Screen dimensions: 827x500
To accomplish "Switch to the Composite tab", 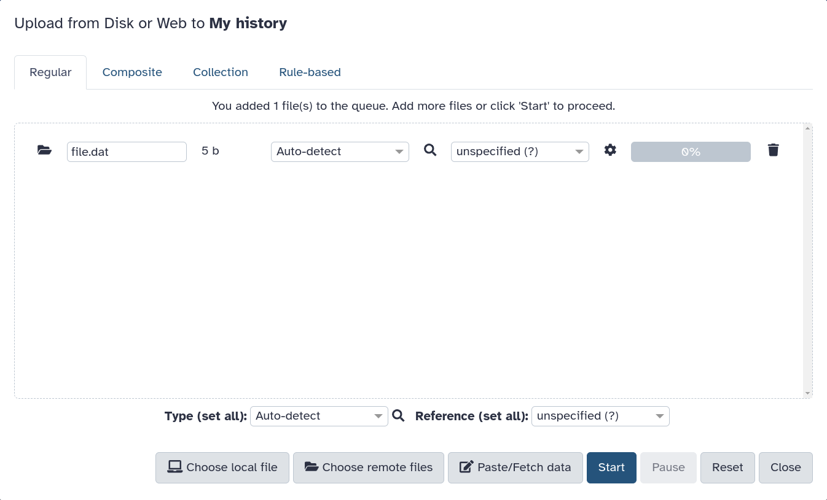I will coord(132,72).
